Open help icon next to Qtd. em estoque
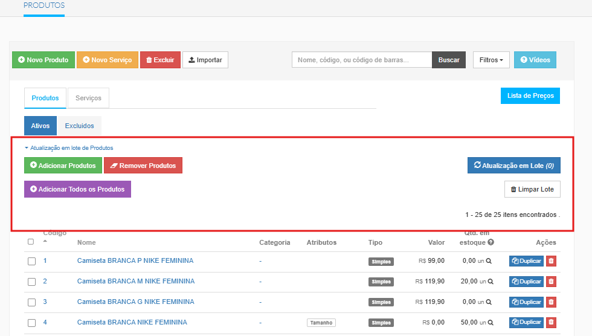This screenshot has height=336, width=592. 491,243
